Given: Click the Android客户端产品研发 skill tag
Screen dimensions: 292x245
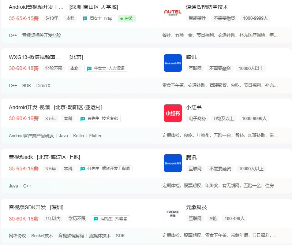Looking at the screenshot, I should point(31,136).
